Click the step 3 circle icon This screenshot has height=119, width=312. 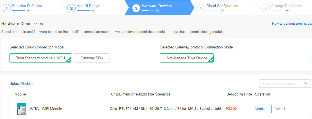[136, 8]
